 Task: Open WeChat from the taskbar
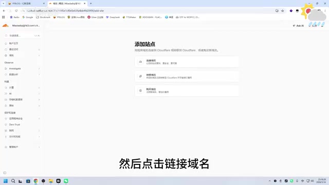pos(66,181)
